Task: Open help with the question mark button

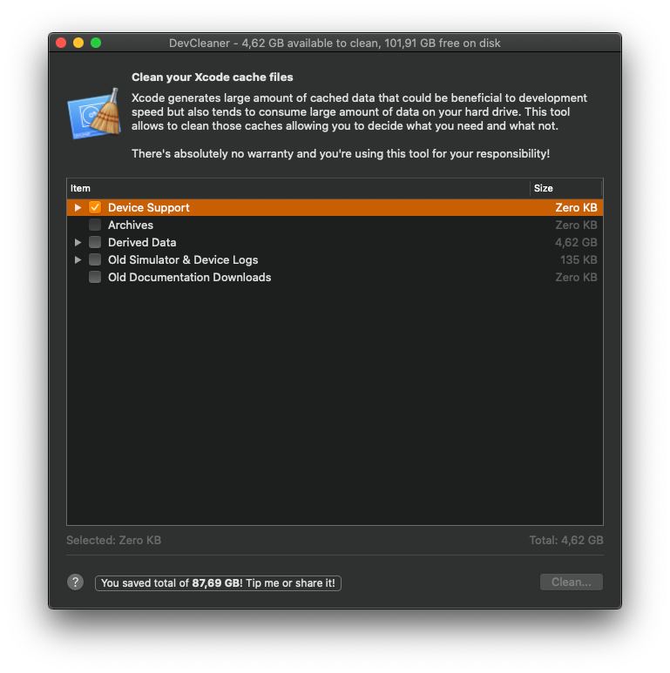Action: 76,582
